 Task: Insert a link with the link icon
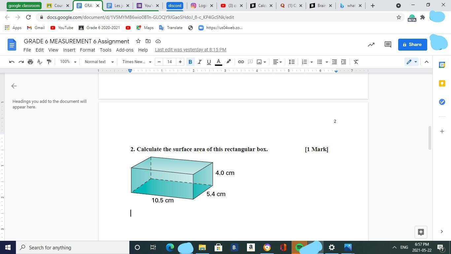(241, 62)
